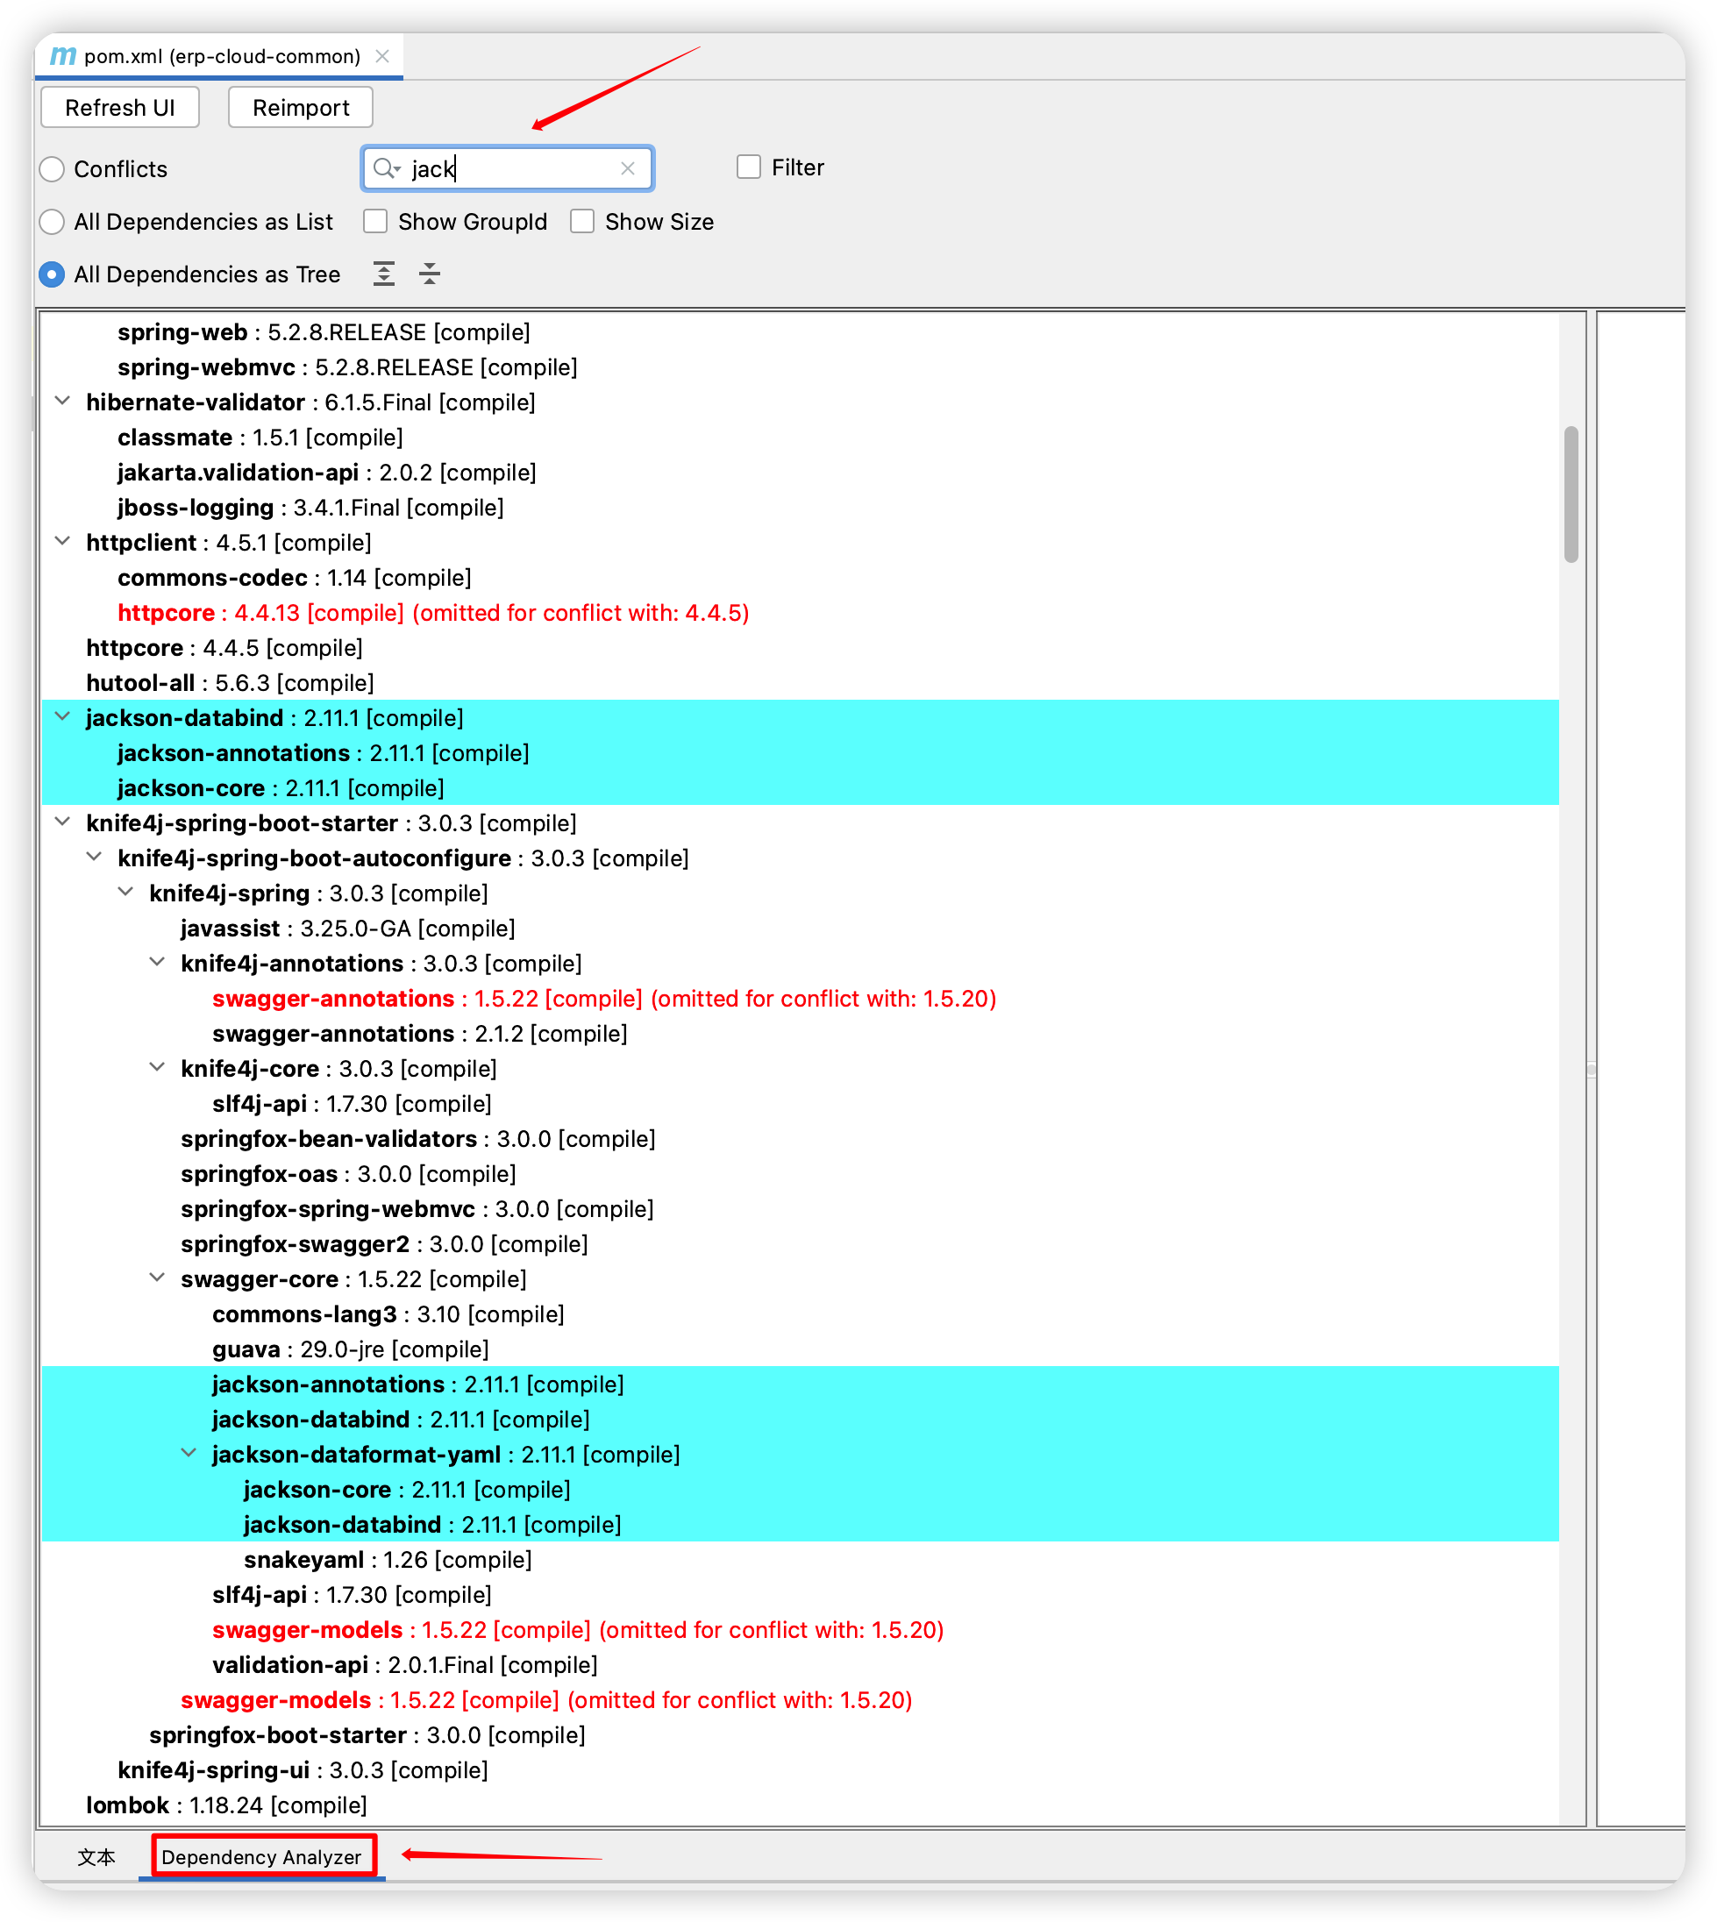Select validation-api : 2.0.1.Final row
Viewport: 1717px width, 1922px height.
tap(405, 1664)
